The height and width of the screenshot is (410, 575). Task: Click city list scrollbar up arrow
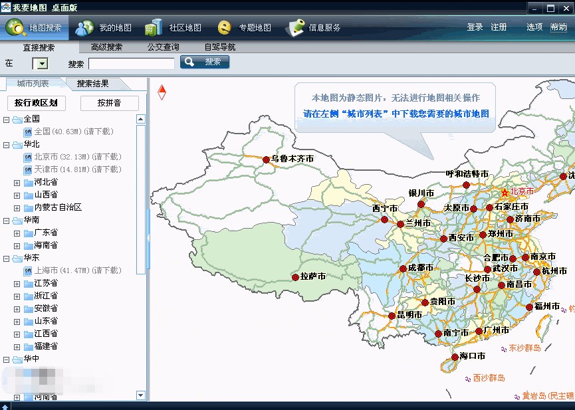coord(141,119)
